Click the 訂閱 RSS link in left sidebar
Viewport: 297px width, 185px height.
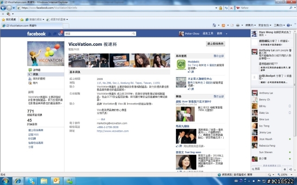[33, 135]
